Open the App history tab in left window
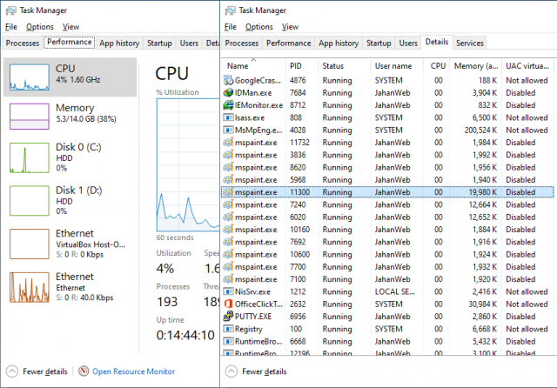Viewport: 557px width, 388px height. click(x=119, y=43)
